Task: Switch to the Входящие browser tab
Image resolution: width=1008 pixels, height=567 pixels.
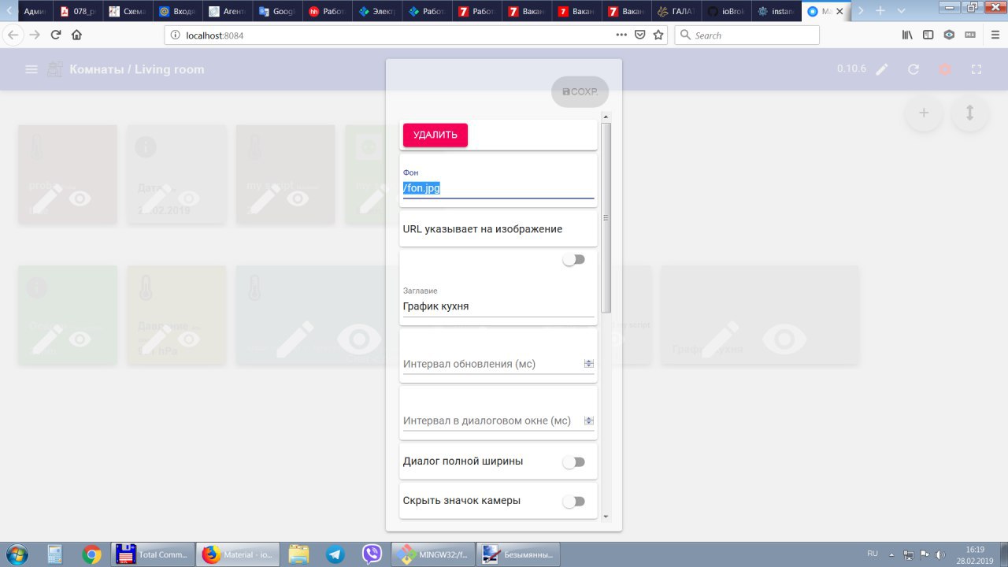Action: pyautogui.click(x=177, y=11)
